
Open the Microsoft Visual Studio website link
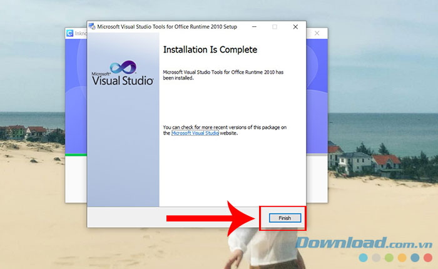pos(195,133)
